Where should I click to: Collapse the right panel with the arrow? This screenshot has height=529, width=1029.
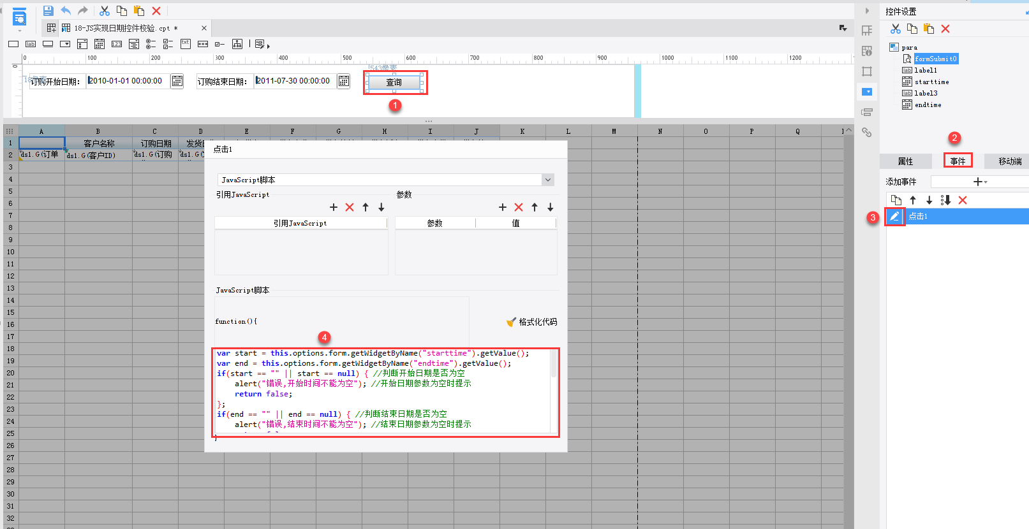point(867,11)
